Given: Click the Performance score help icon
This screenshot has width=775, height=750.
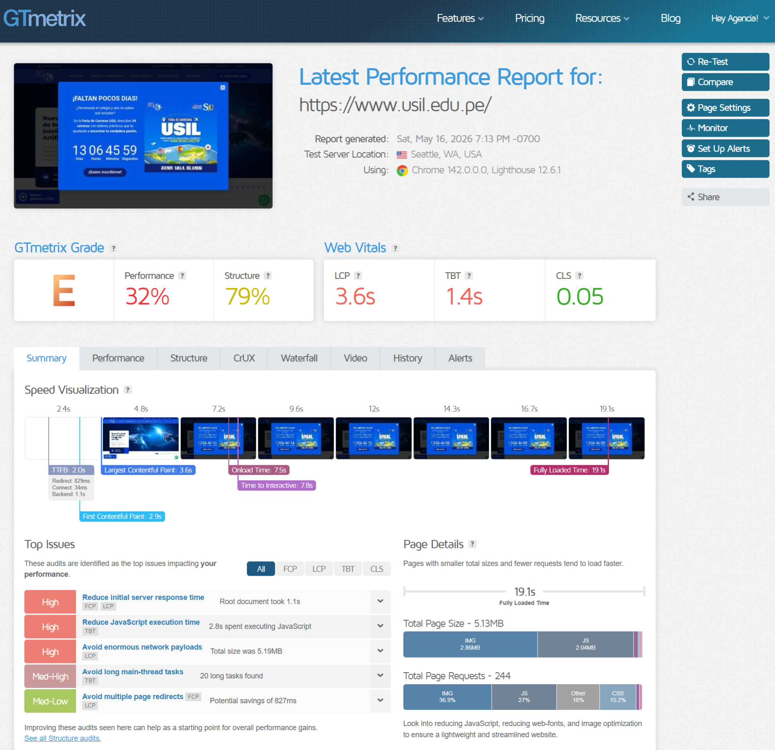Looking at the screenshot, I should click(182, 276).
